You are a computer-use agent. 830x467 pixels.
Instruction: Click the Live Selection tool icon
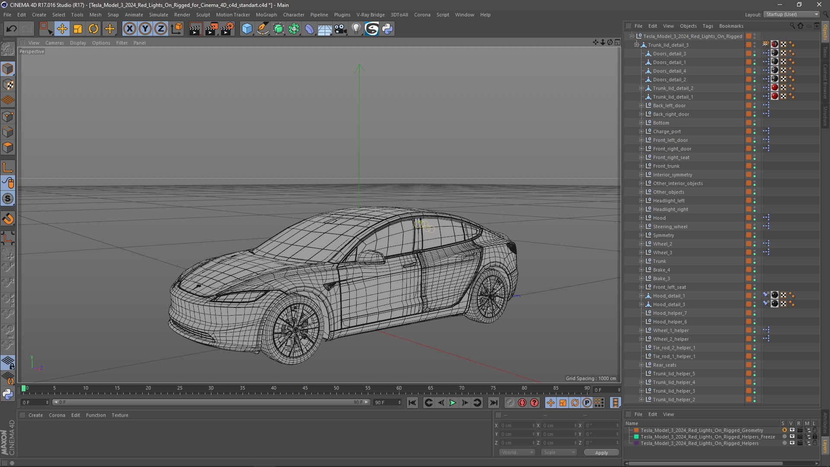click(x=46, y=29)
